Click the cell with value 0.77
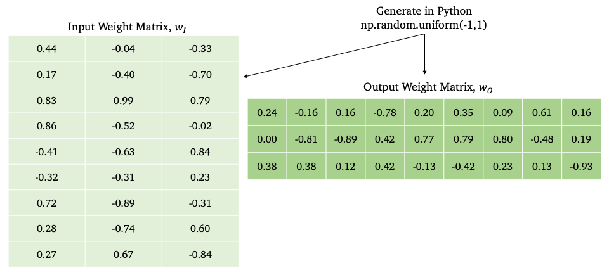The image size is (602, 268). [424, 139]
